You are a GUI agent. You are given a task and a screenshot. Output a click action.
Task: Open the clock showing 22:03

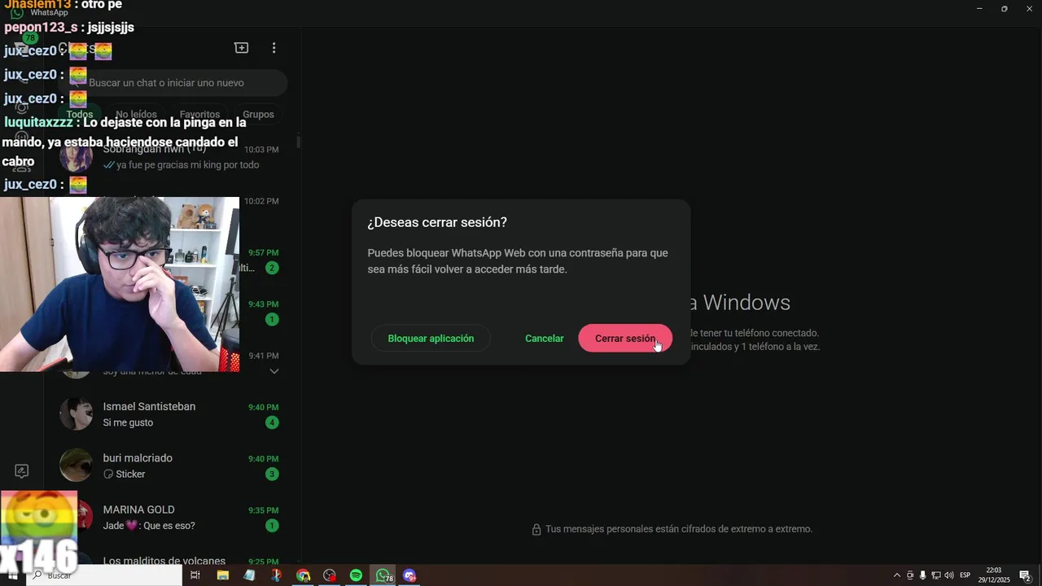pos(994,575)
